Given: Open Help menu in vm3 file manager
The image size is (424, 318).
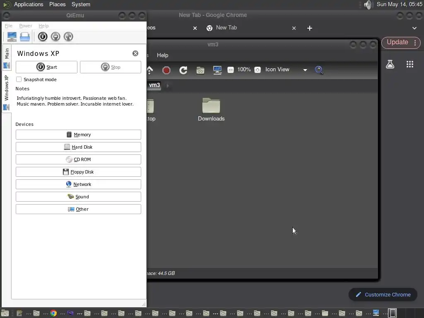Looking at the screenshot, I should tap(162, 55).
